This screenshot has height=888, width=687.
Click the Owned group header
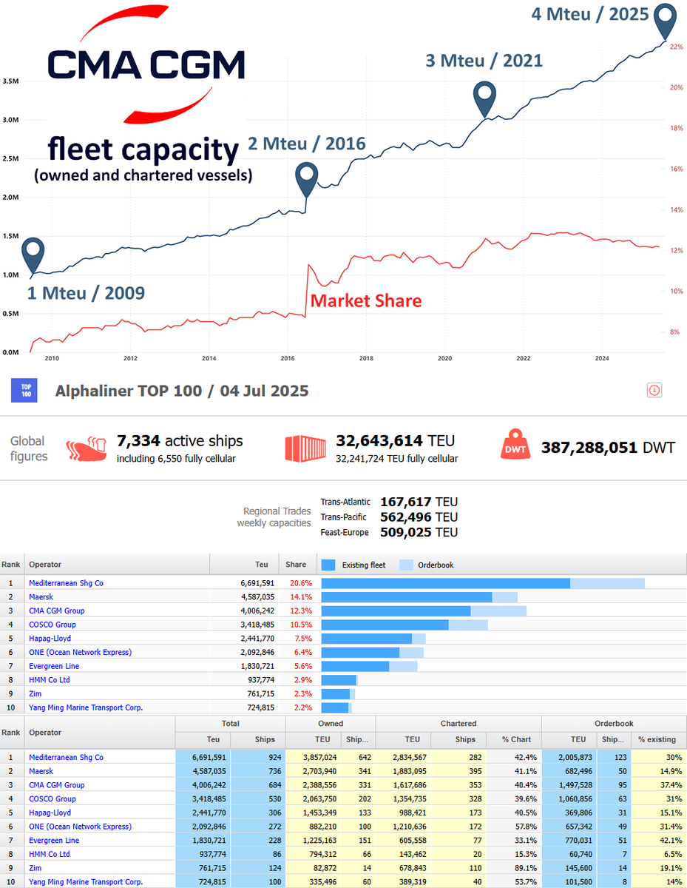pos(331,723)
